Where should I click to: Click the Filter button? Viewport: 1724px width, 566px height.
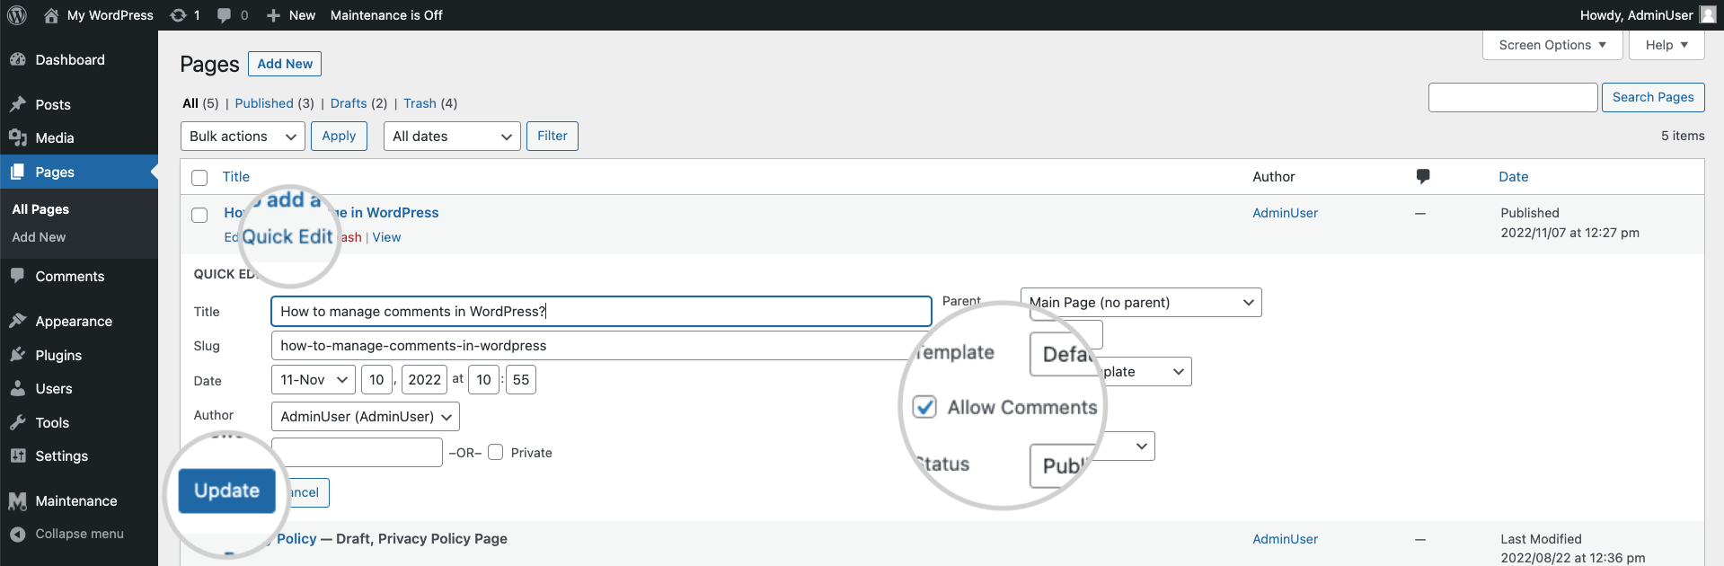pos(553,136)
